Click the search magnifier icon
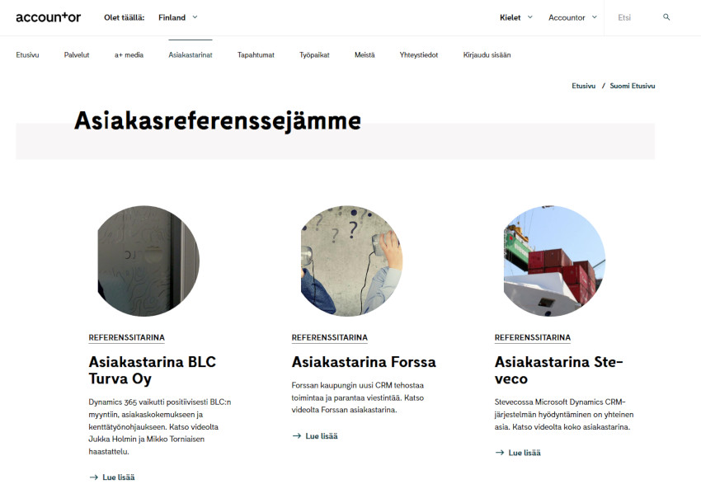Screen dimensions: 701x489 [x=666, y=17]
